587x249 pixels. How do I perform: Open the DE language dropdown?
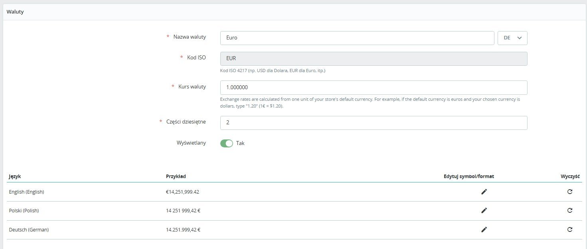point(512,38)
